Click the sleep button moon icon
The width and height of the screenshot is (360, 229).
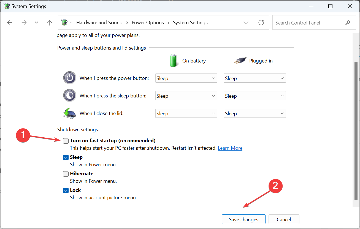tap(70, 95)
